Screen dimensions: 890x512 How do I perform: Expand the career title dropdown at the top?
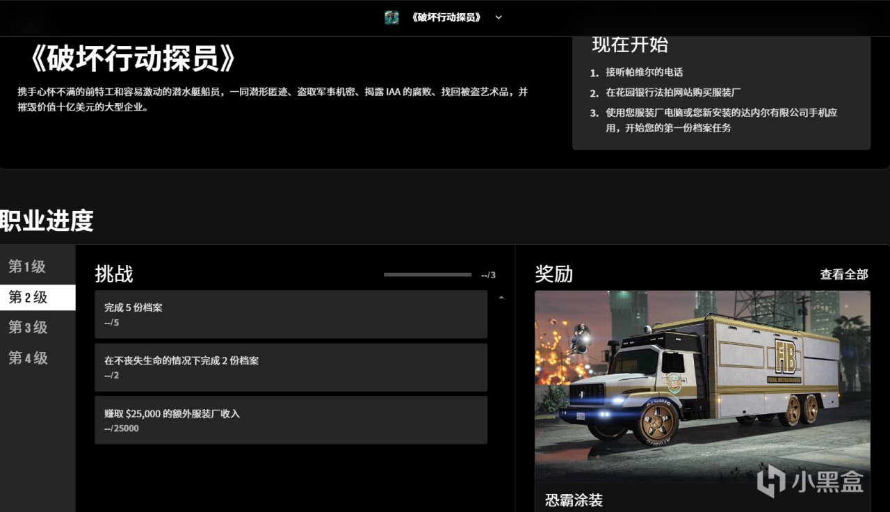point(498,17)
